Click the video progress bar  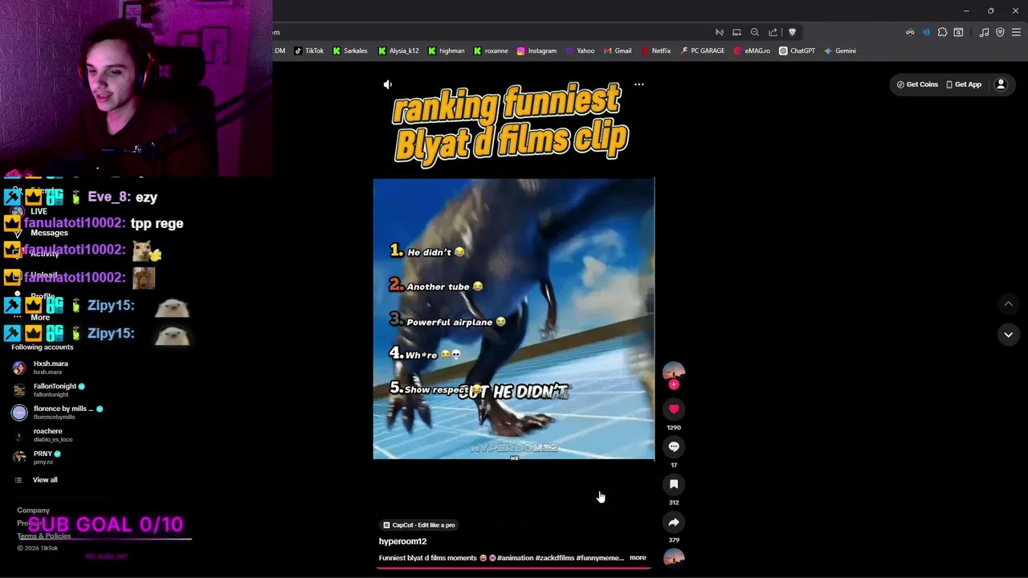click(514, 568)
